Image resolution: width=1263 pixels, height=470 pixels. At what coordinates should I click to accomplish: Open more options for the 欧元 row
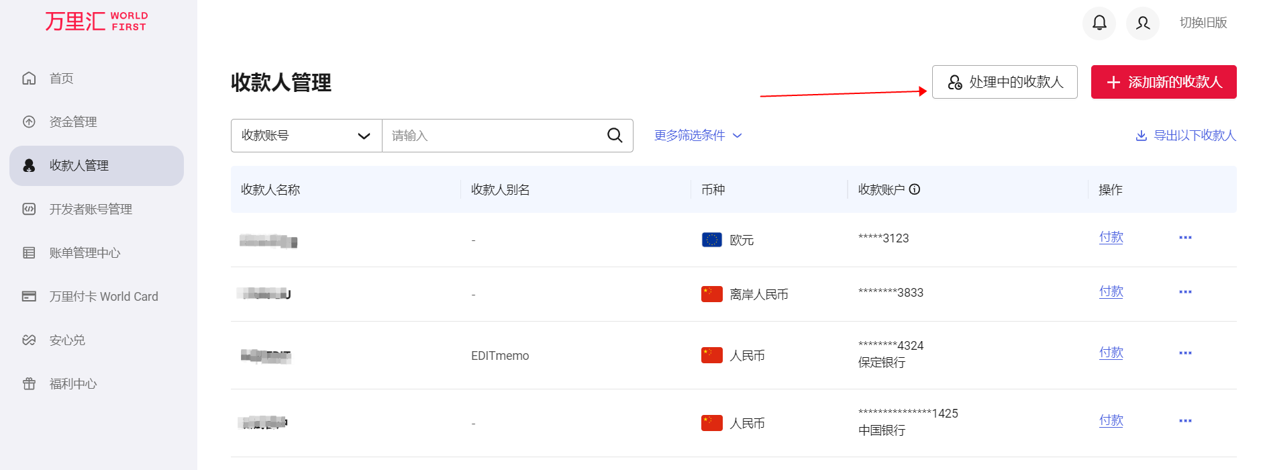(1185, 238)
